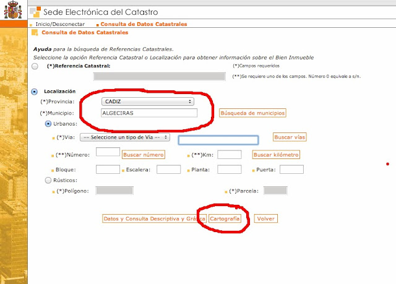This screenshot has height=284, width=396.
Task: Open the Provincia dropdown showing CADIZ
Action: [148, 101]
